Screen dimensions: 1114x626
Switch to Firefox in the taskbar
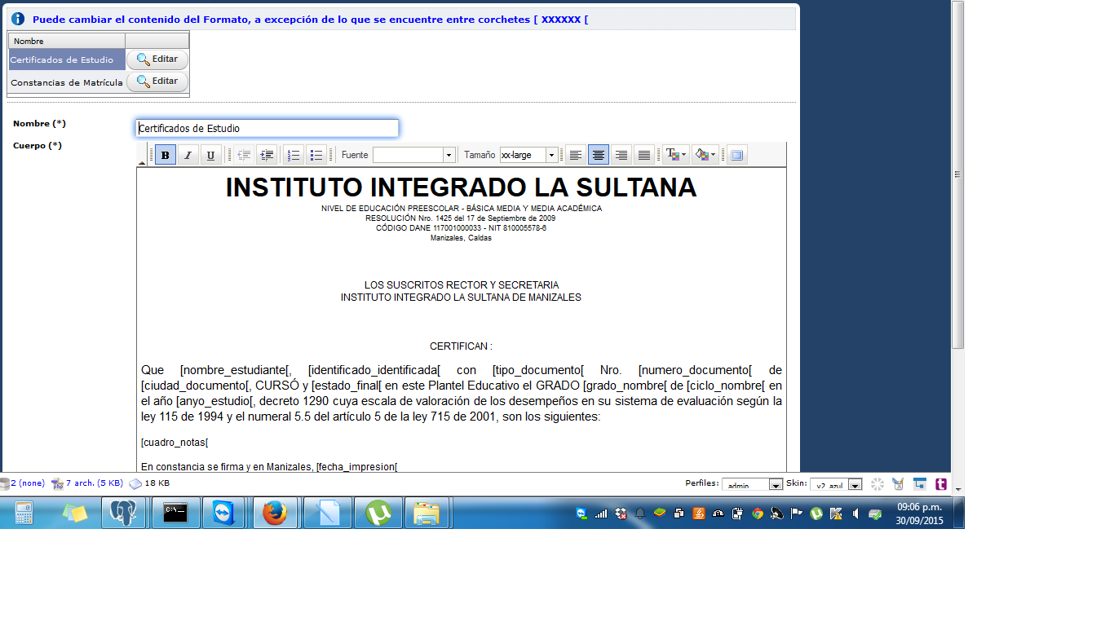click(x=276, y=513)
